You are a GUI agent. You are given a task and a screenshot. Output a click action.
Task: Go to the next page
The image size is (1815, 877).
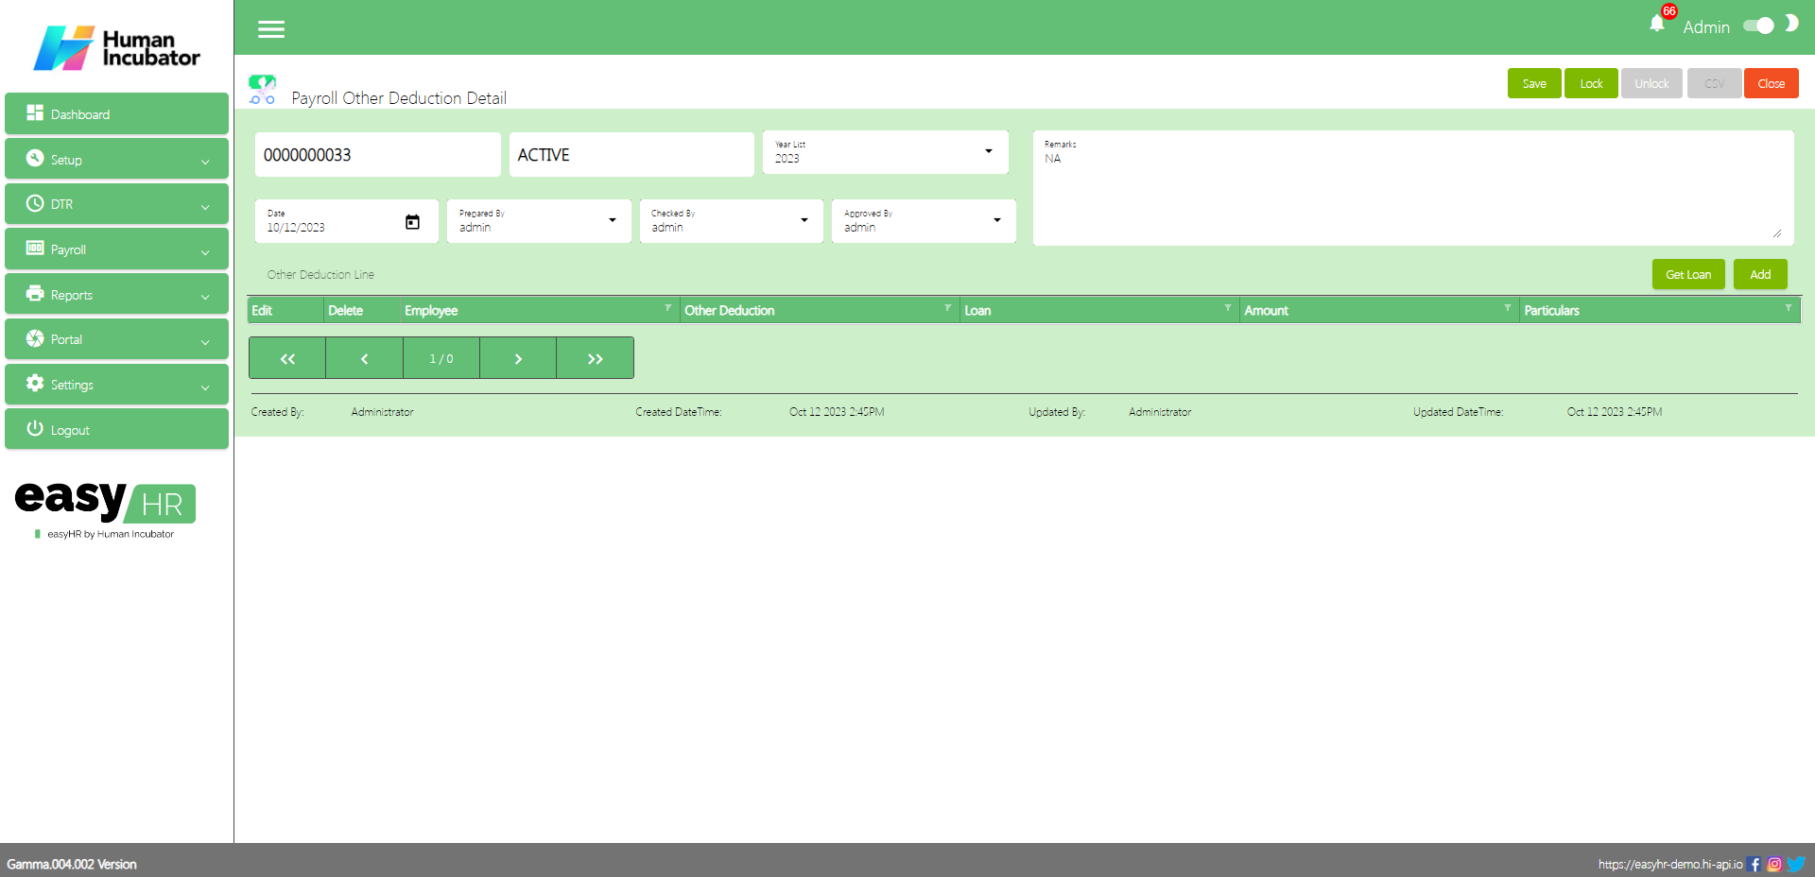(x=518, y=358)
